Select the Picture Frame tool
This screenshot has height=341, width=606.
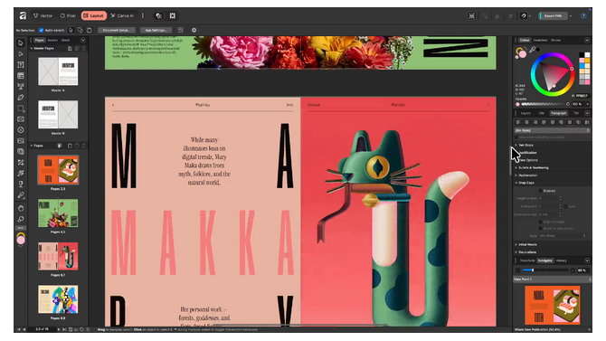click(x=21, y=119)
